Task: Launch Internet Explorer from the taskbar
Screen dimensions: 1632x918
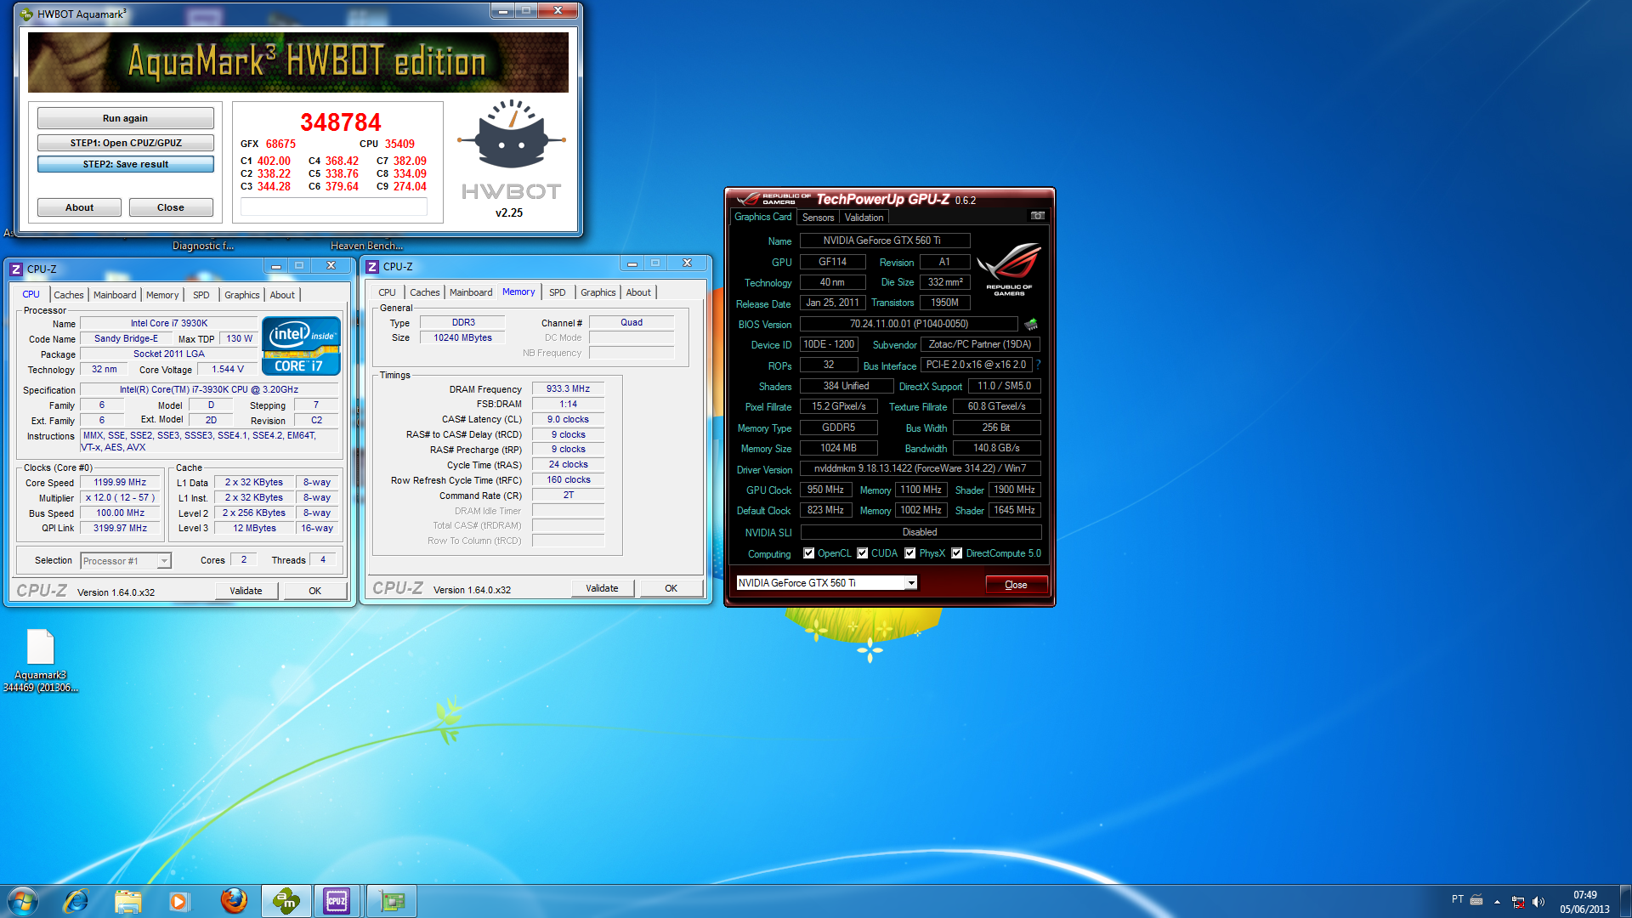Action: pos(76,901)
